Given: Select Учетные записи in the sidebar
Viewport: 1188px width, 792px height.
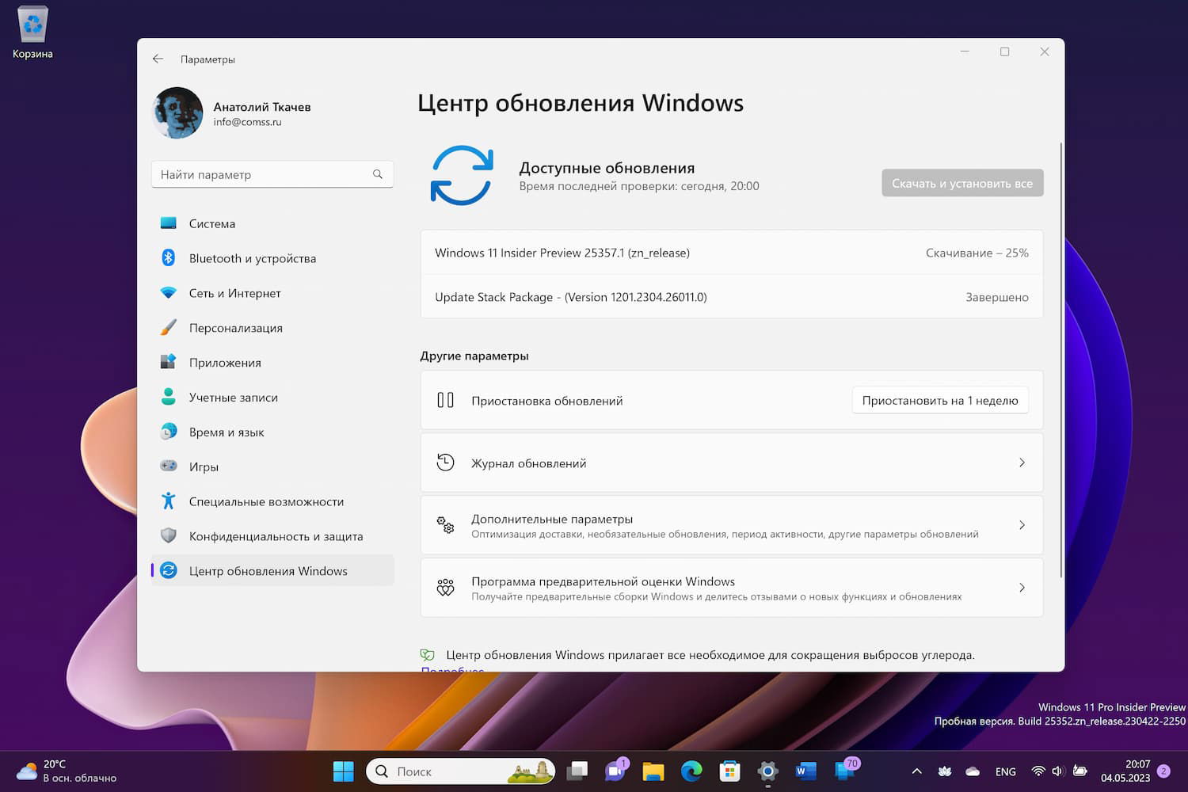Looking at the screenshot, I should click(x=233, y=397).
